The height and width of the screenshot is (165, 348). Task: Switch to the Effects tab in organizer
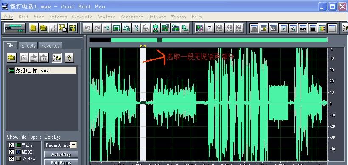(28, 46)
